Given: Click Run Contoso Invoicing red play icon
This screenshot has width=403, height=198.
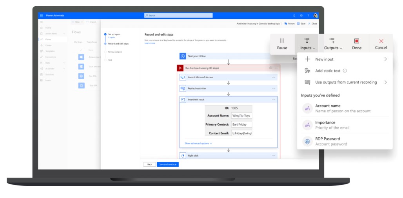Looking at the screenshot, I should coord(180,68).
